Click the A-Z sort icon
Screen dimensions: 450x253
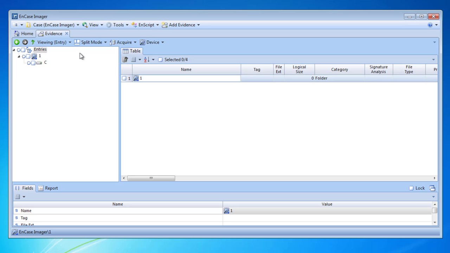(147, 60)
